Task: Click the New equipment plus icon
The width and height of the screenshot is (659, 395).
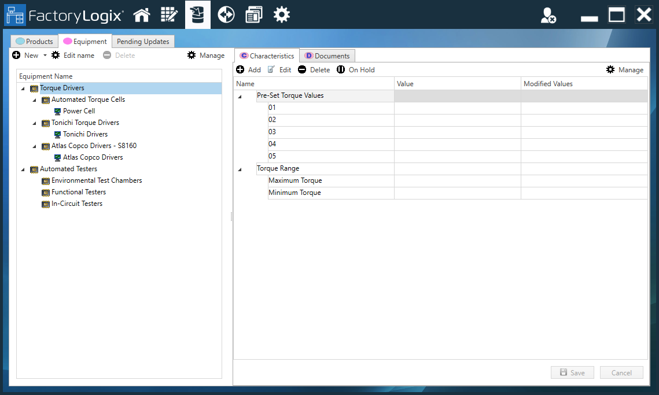Action: [16, 55]
